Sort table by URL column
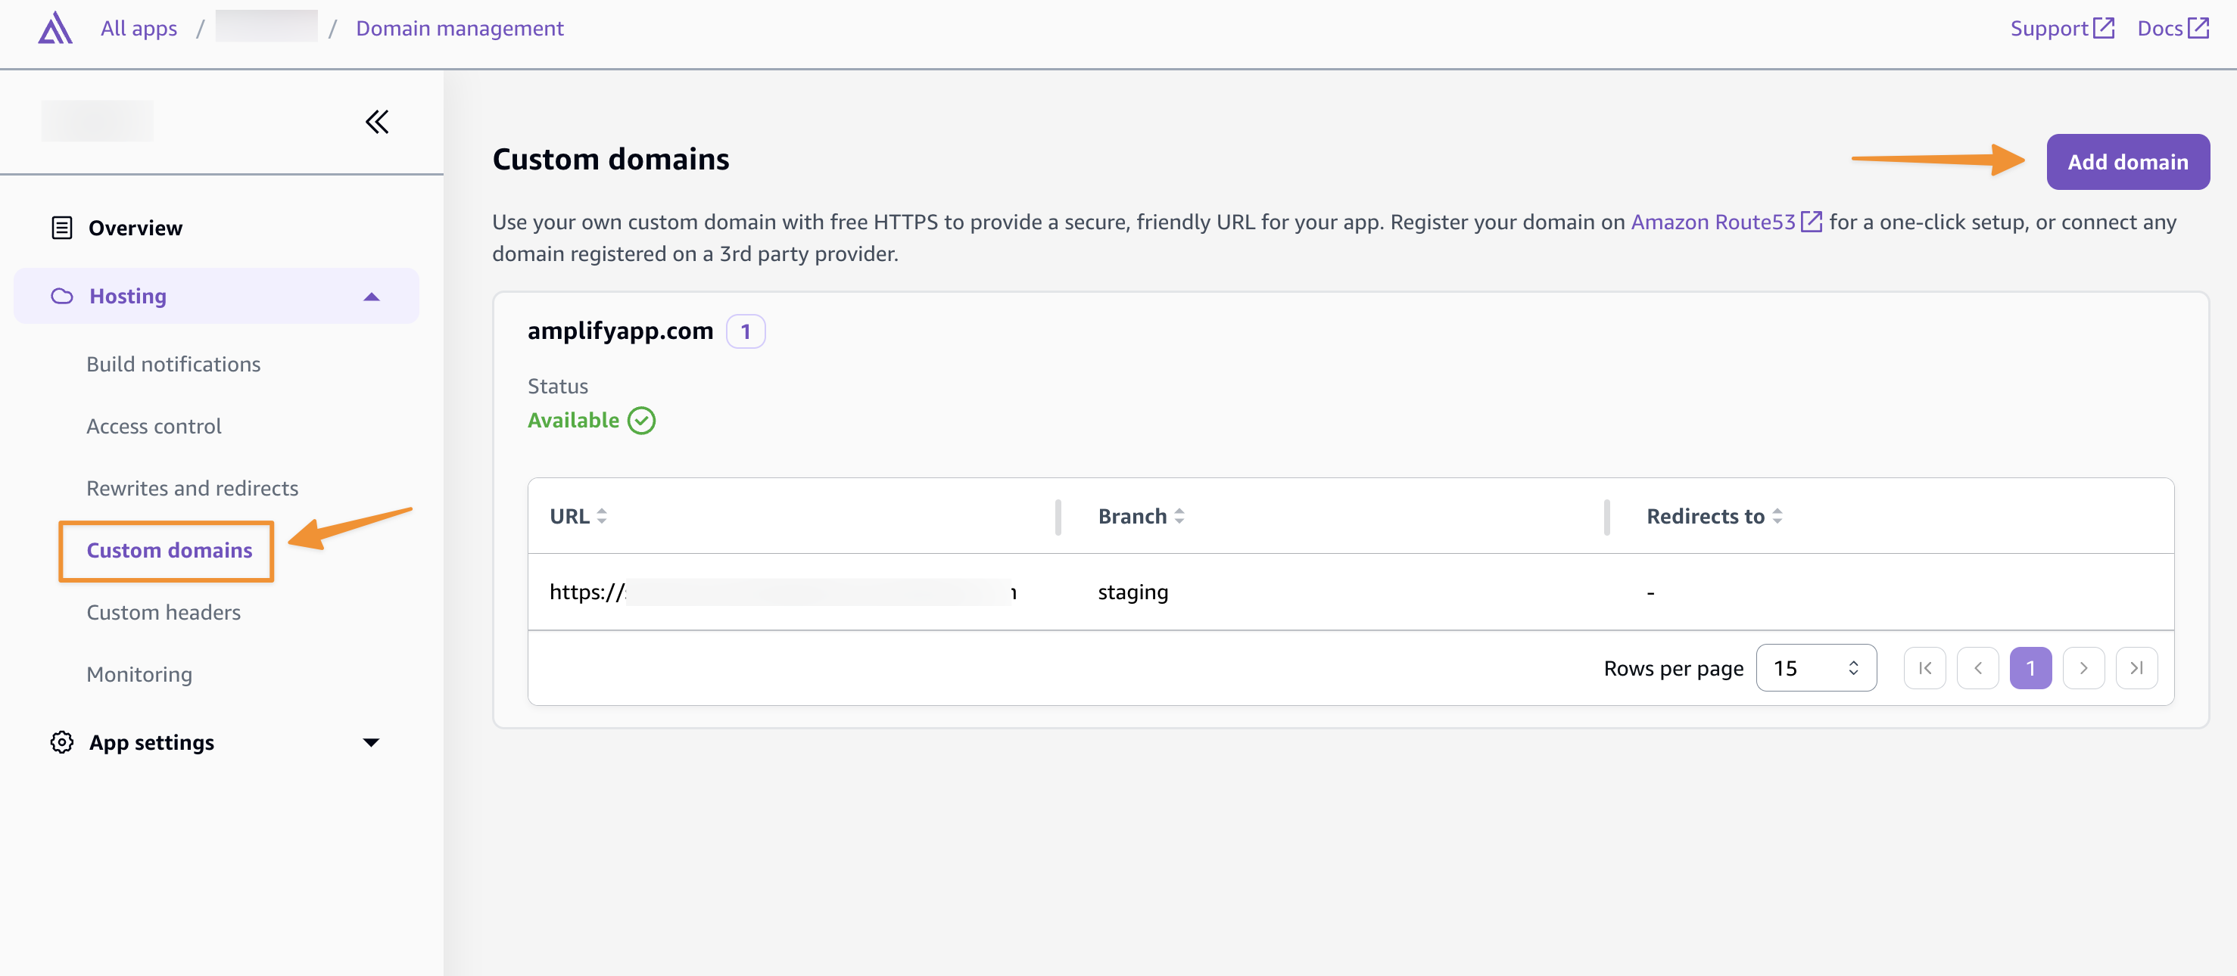Image resolution: width=2237 pixels, height=976 pixels. click(601, 516)
